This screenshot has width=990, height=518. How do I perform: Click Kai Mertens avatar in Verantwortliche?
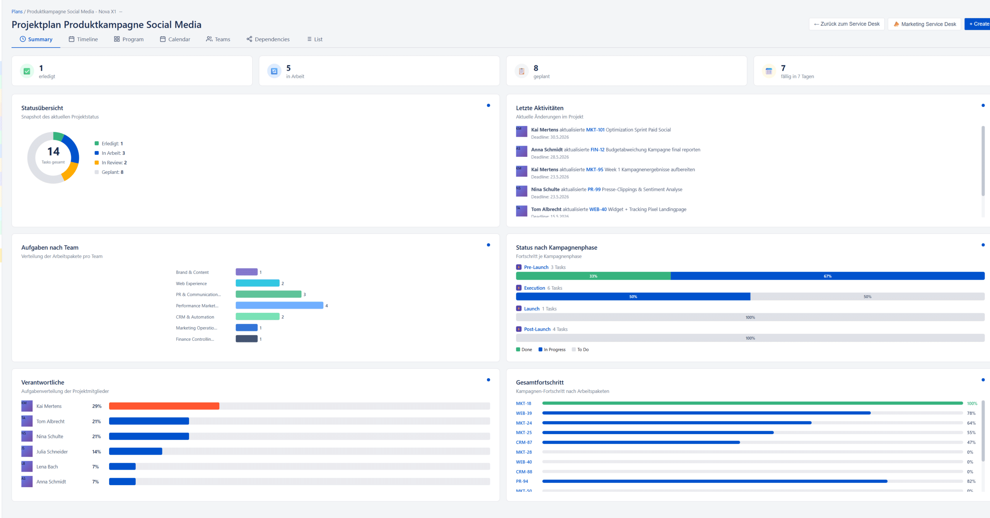(x=27, y=406)
